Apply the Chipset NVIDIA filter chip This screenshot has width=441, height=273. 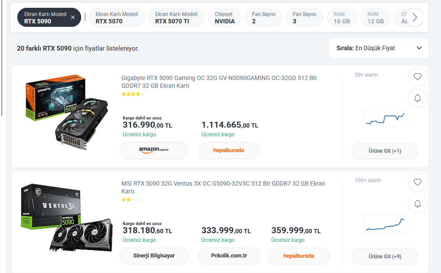(225, 17)
